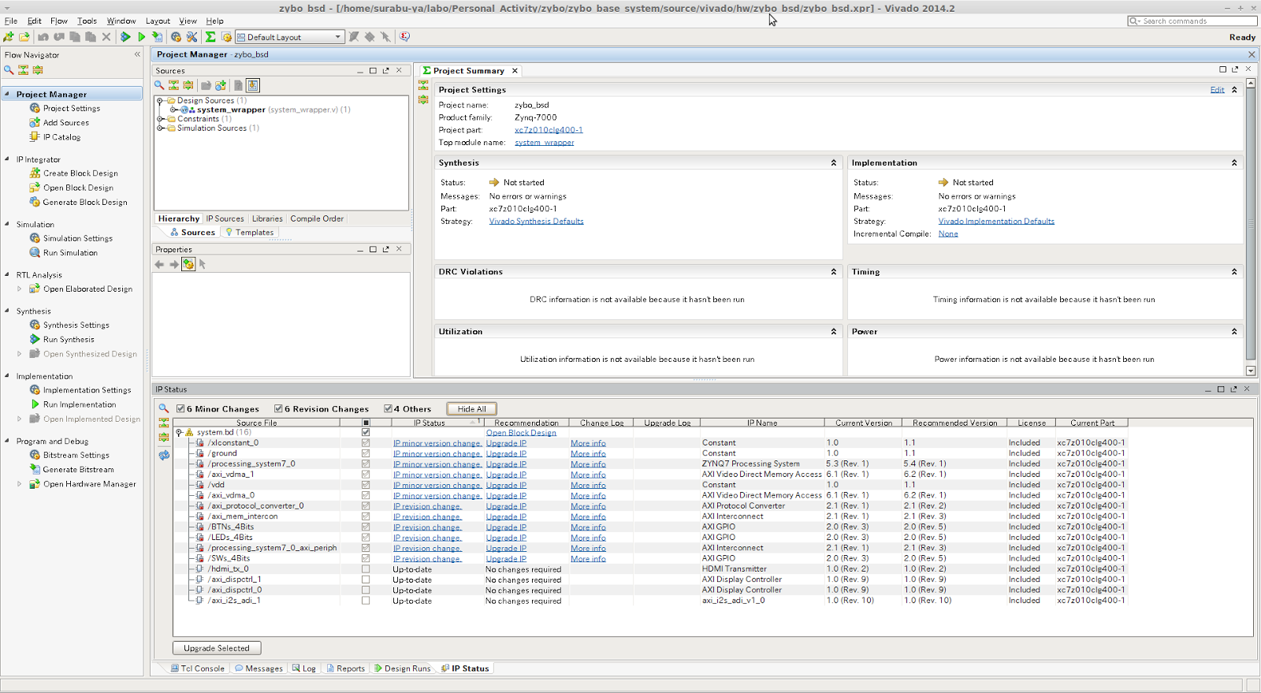
Task: Click the Vivado Synthesis Defaults link
Action: pyautogui.click(x=536, y=221)
